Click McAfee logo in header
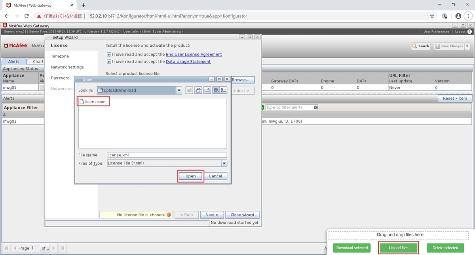 point(15,46)
